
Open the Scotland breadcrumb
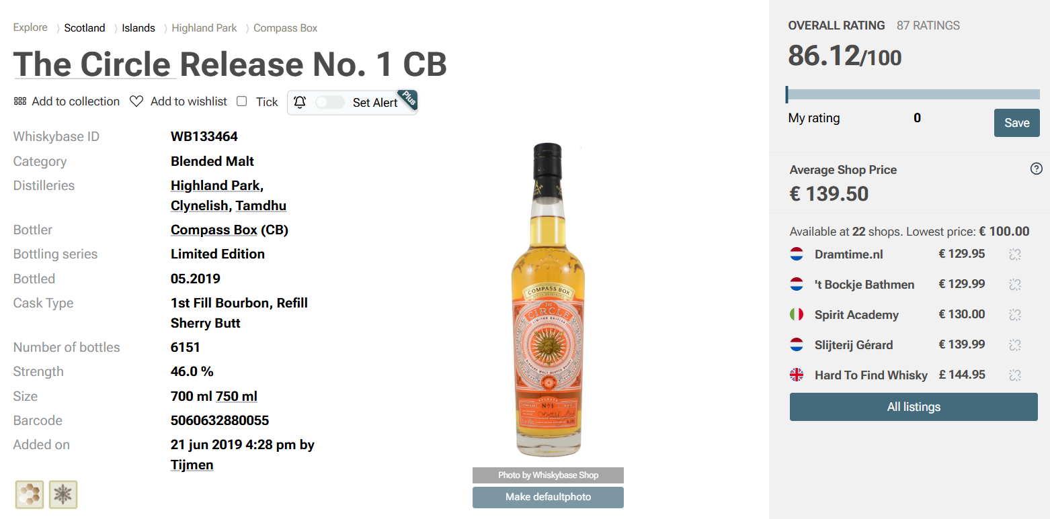(x=85, y=28)
